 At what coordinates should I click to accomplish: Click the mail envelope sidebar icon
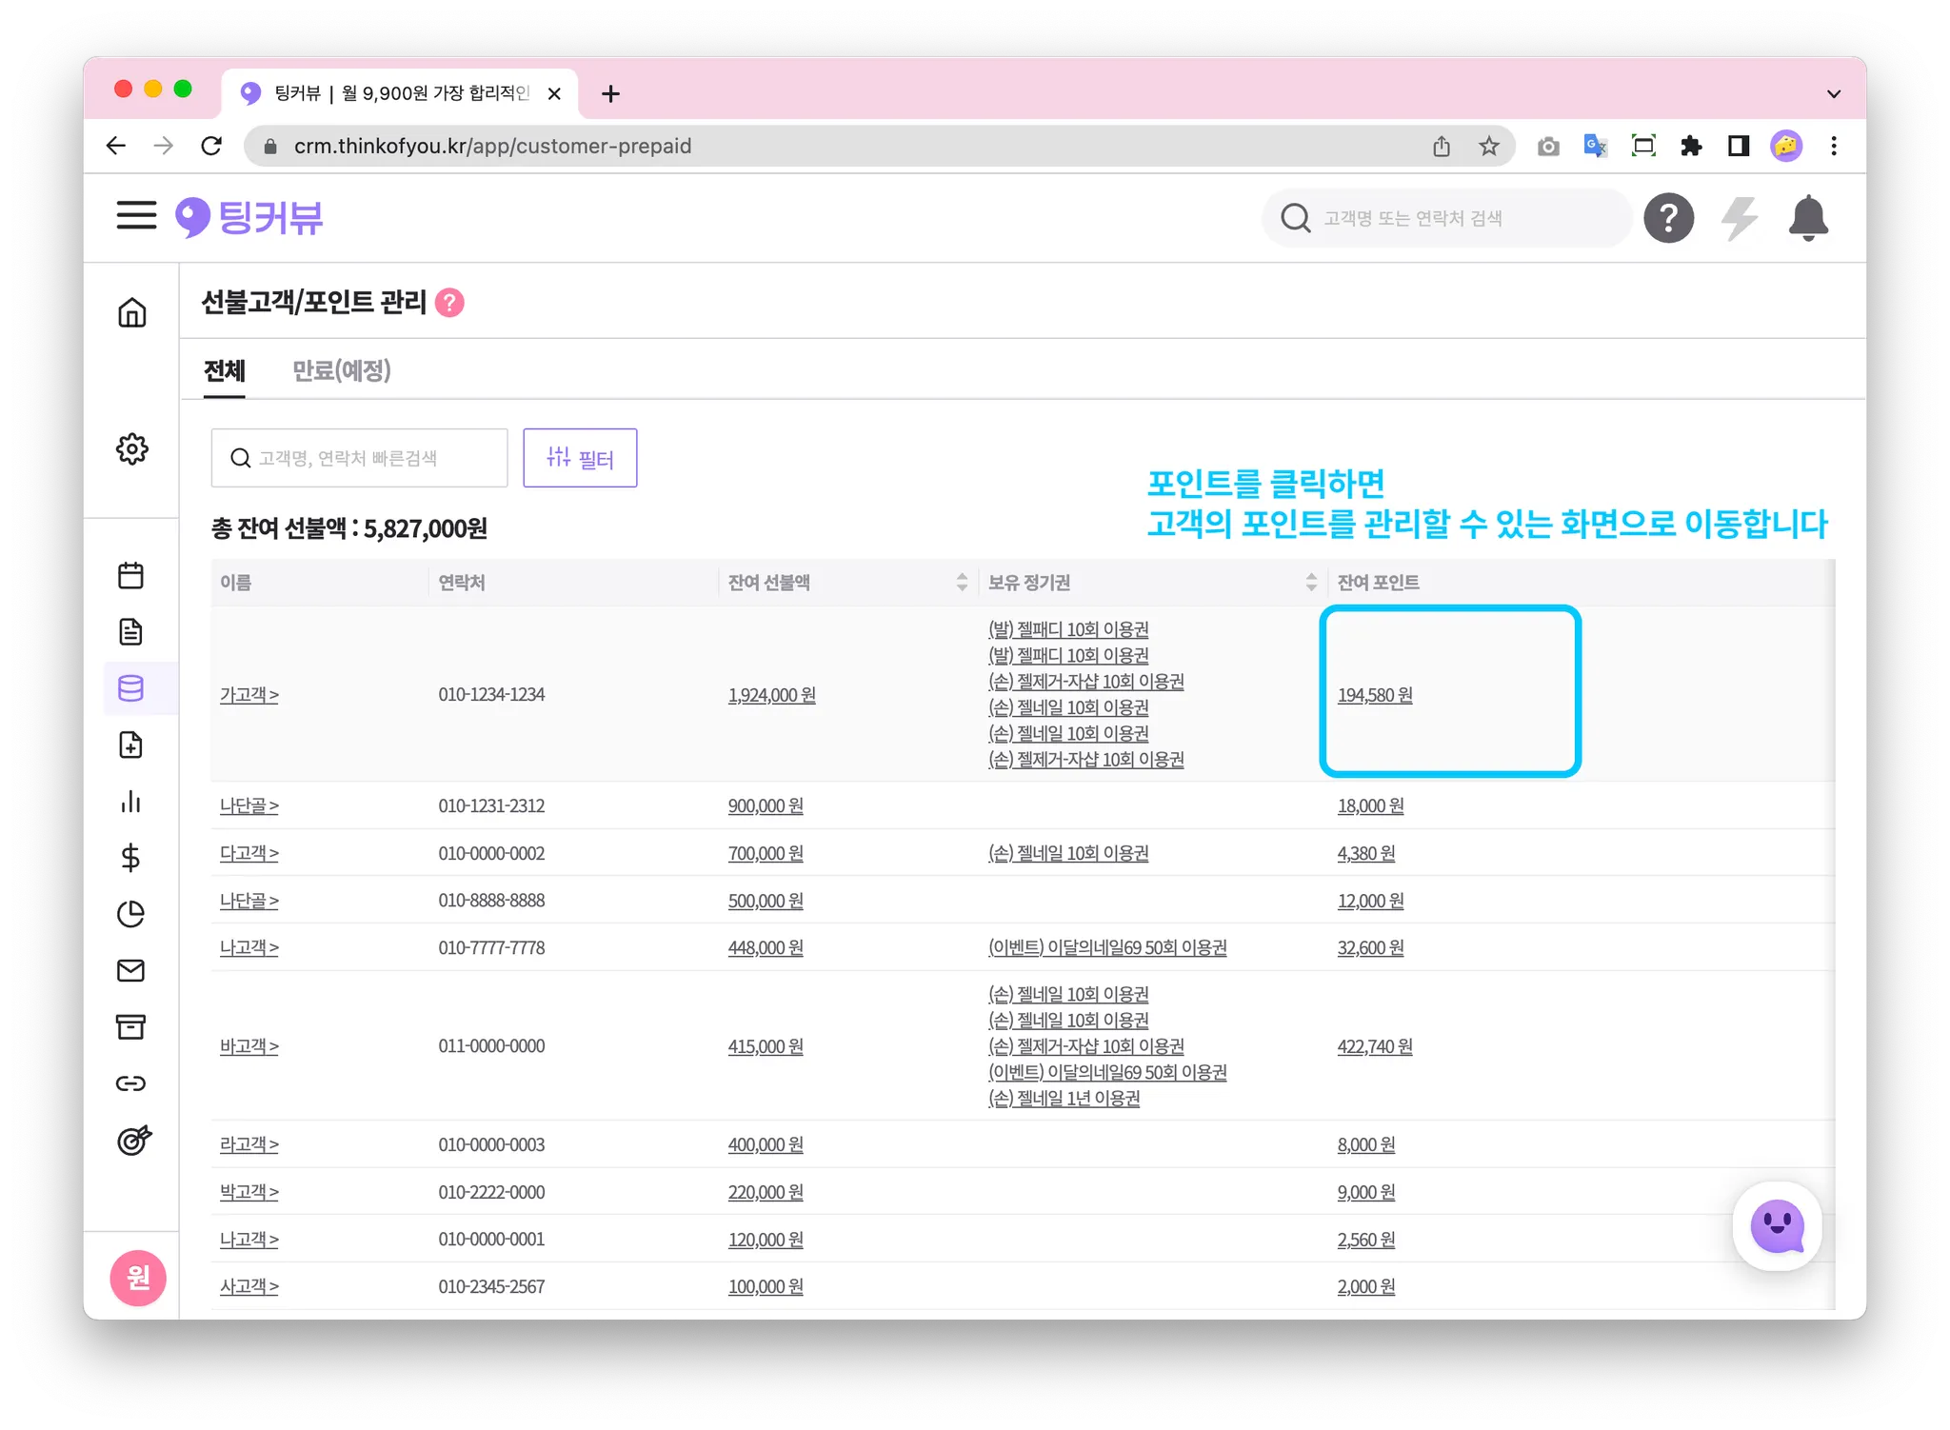click(x=131, y=970)
